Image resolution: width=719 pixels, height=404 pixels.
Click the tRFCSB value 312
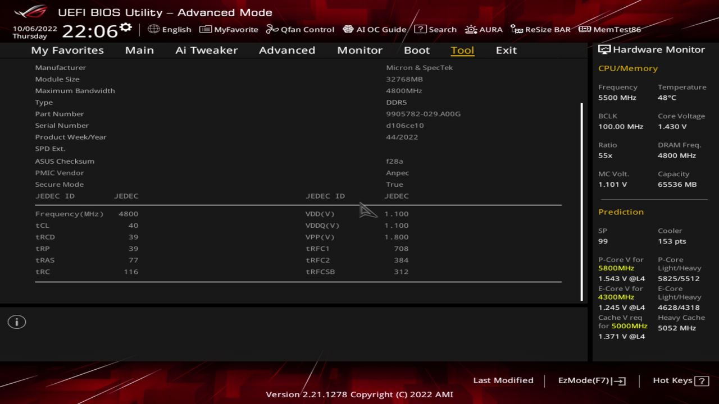401,272
